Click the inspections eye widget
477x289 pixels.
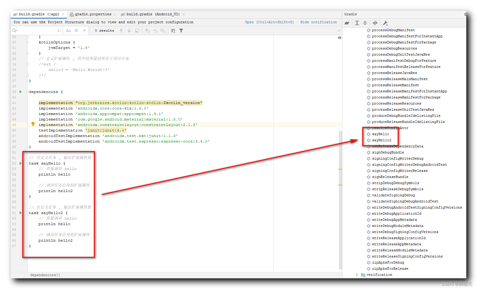click(x=339, y=38)
